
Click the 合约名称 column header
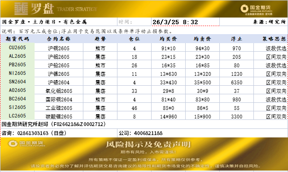pos(59,39)
